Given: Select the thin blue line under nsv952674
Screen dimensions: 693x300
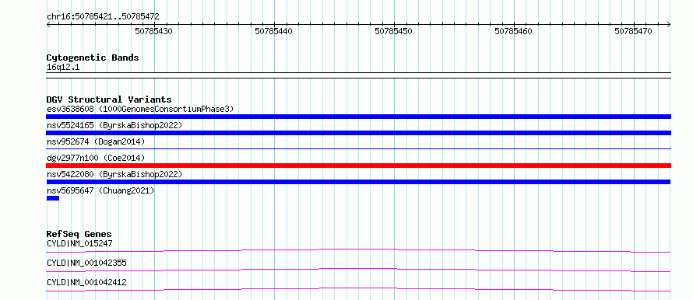Looking at the screenshot, I should 358,149.
